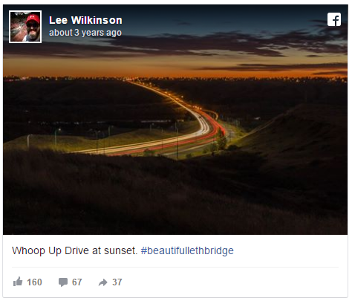Click the Facebook logo icon
The image size is (352, 298).
(334, 19)
